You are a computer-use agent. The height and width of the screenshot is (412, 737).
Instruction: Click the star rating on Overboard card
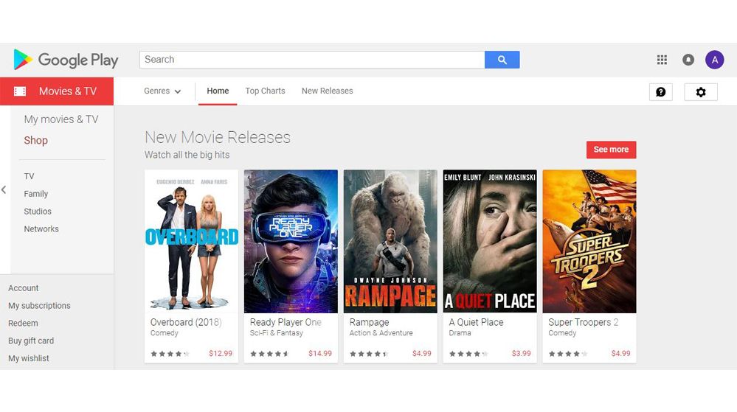coord(170,354)
